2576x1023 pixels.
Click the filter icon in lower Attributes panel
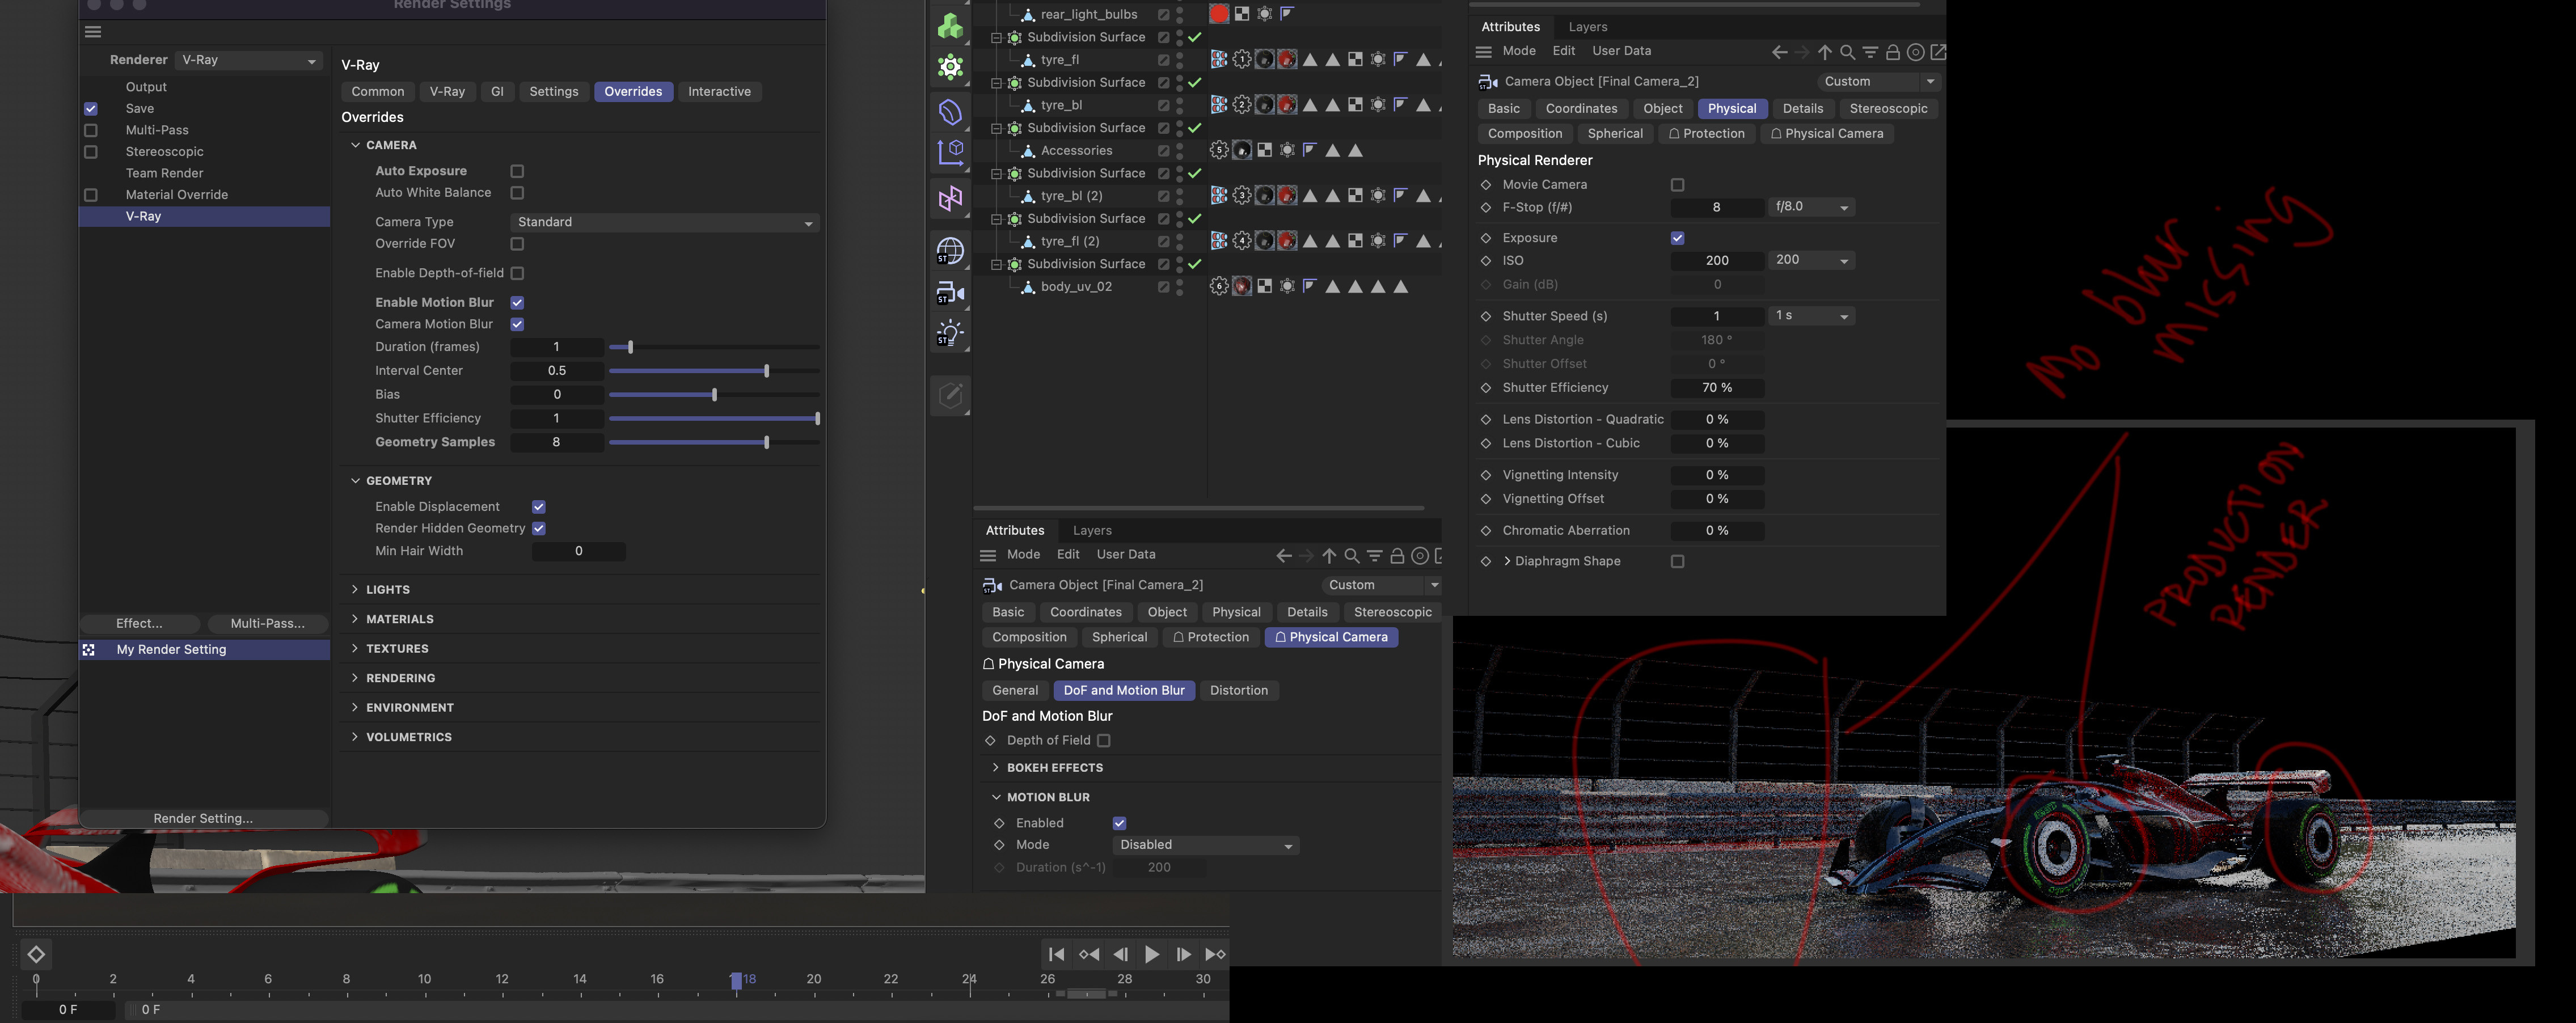click(x=1374, y=556)
